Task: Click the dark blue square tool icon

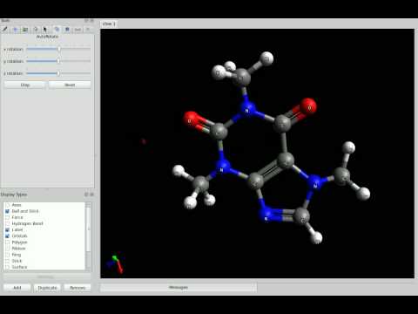Action: click(x=67, y=30)
